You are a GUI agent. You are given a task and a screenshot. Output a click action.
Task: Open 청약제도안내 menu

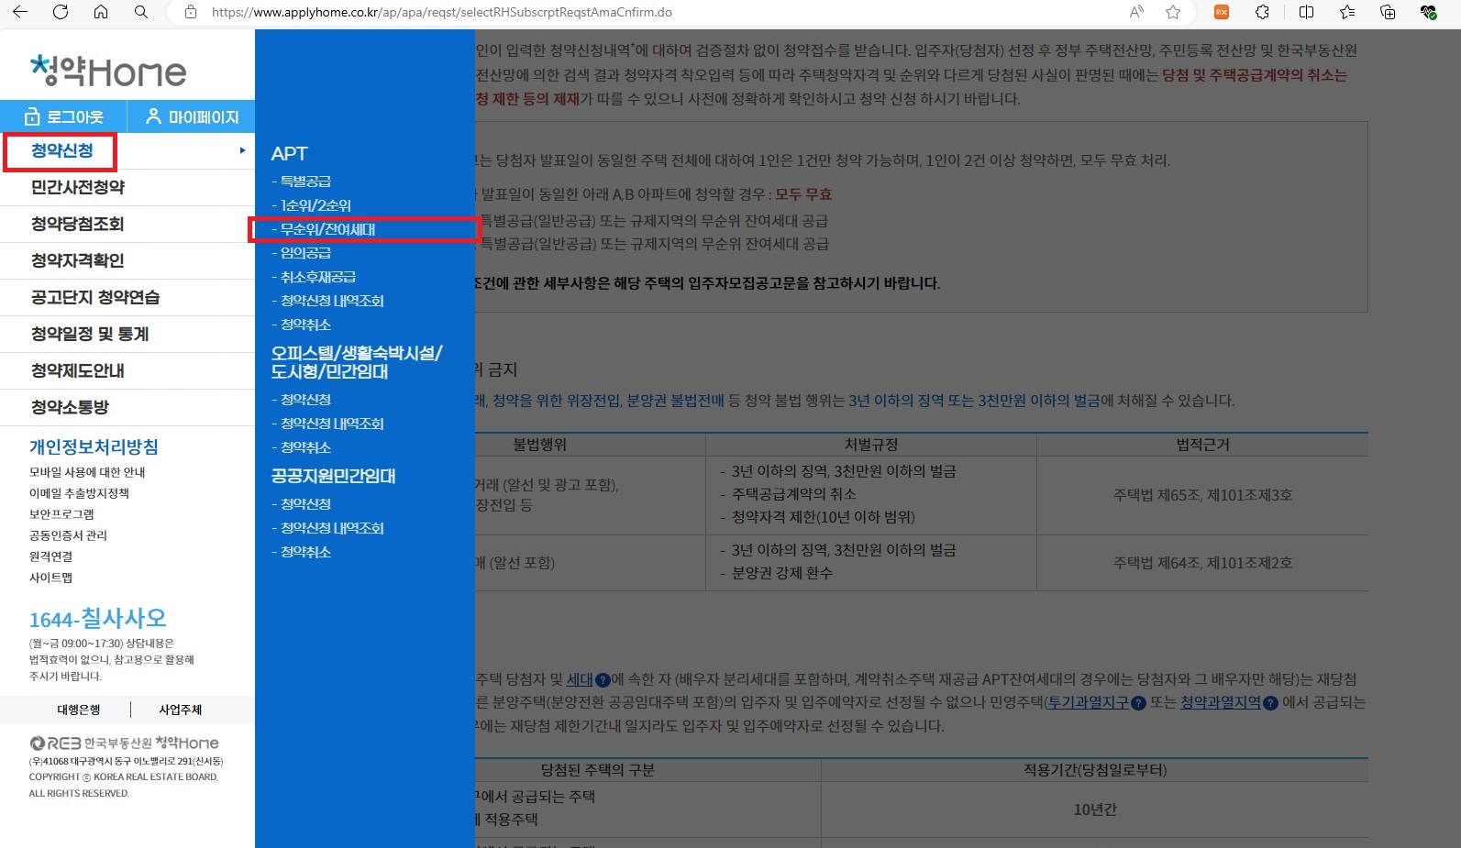pyautogui.click(x=78, y=370)
